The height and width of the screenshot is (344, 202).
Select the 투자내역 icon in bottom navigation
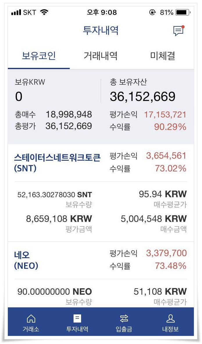(x=76, y=323)
